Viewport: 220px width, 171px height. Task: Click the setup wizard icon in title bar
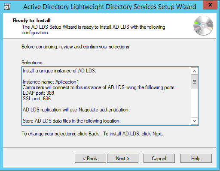pos(7,7)
